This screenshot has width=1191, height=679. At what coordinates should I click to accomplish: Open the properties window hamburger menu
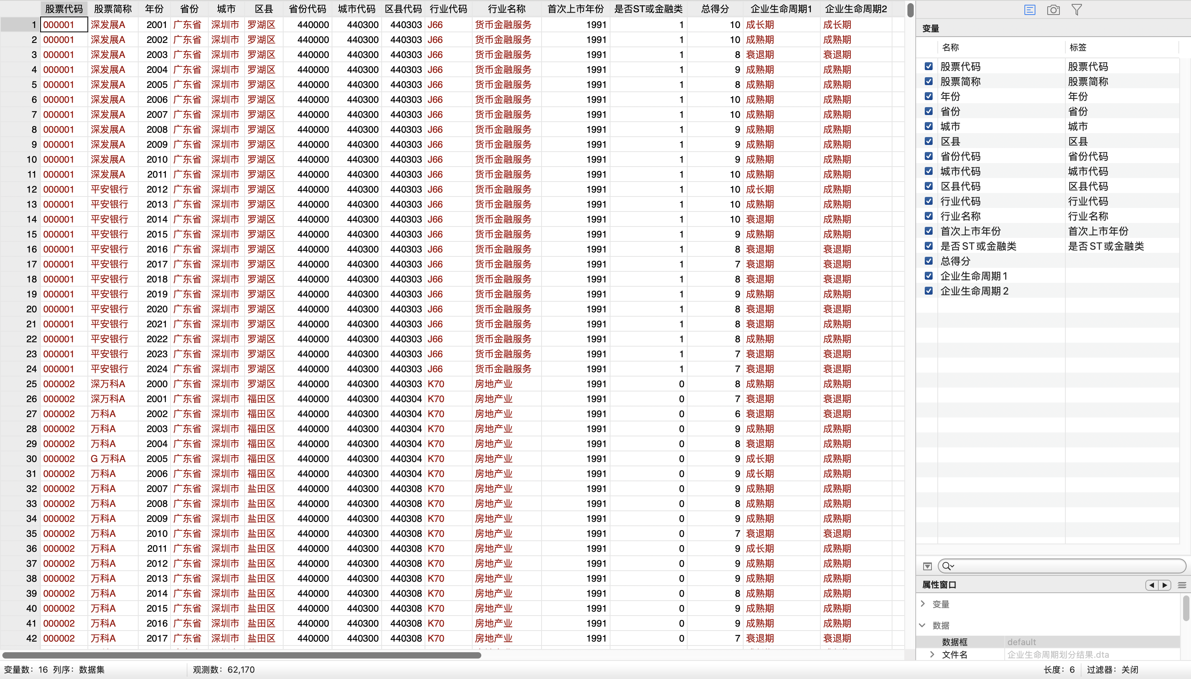[x=1182, y=585]
